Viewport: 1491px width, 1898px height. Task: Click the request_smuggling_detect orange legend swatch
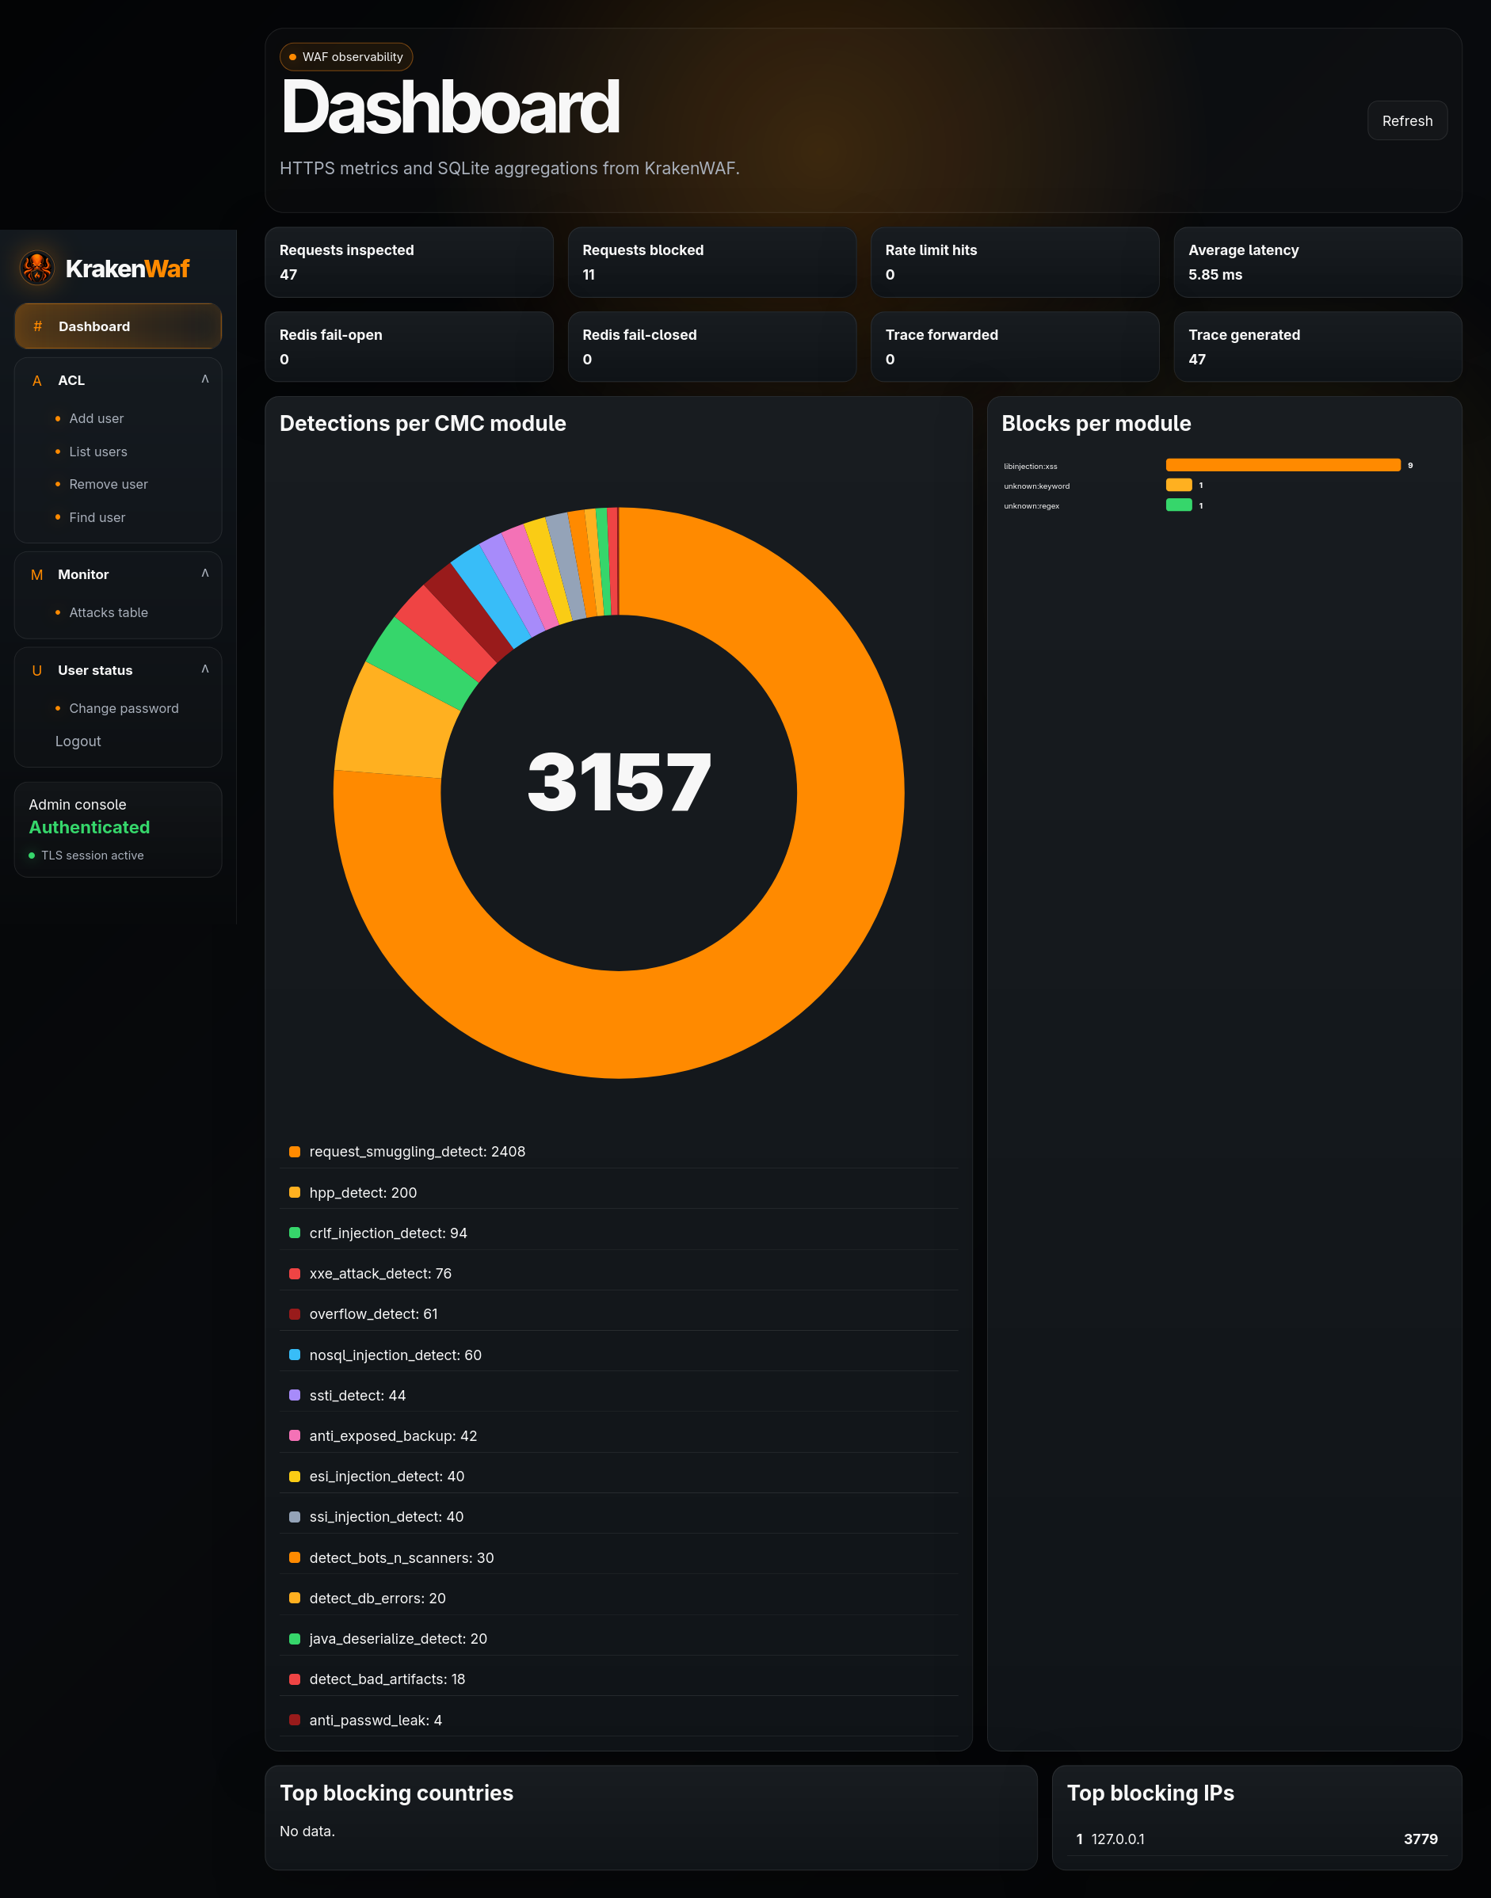point(295,1152)
